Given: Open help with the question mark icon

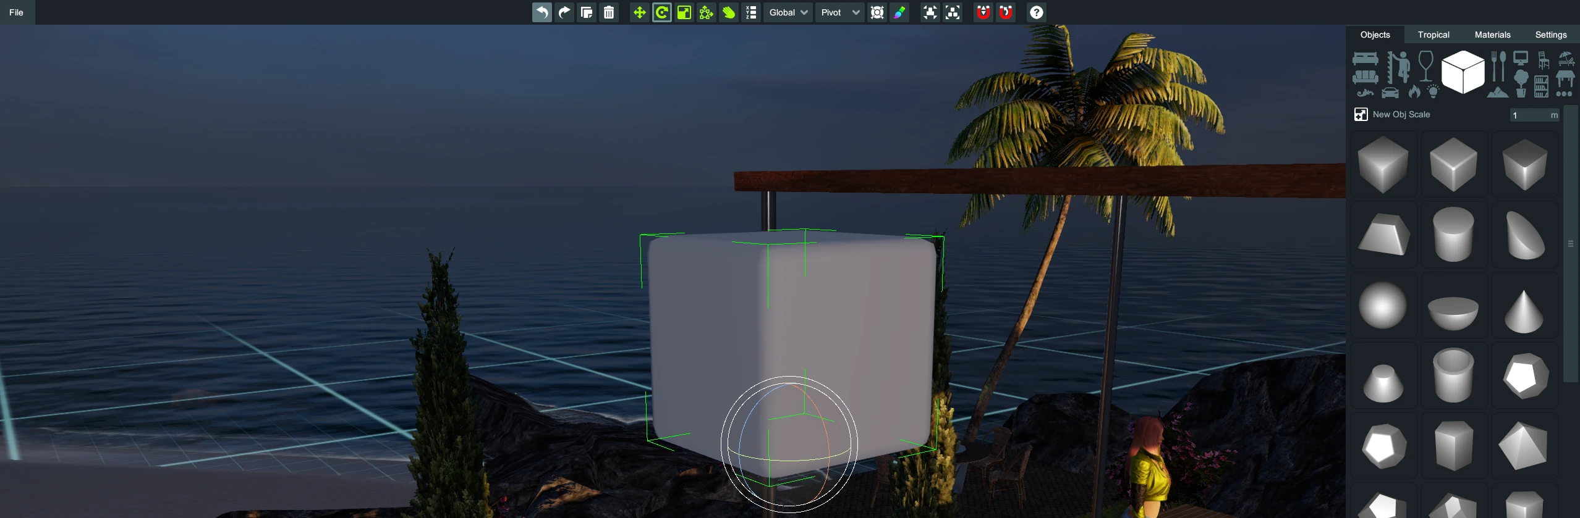Looking at the screenshot, I should pos(1036,12).
